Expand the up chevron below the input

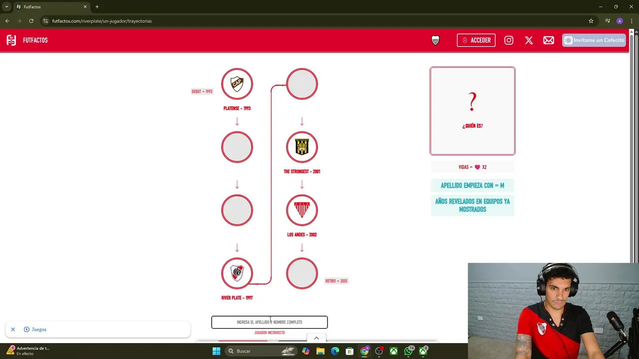(x=316, y=338)
